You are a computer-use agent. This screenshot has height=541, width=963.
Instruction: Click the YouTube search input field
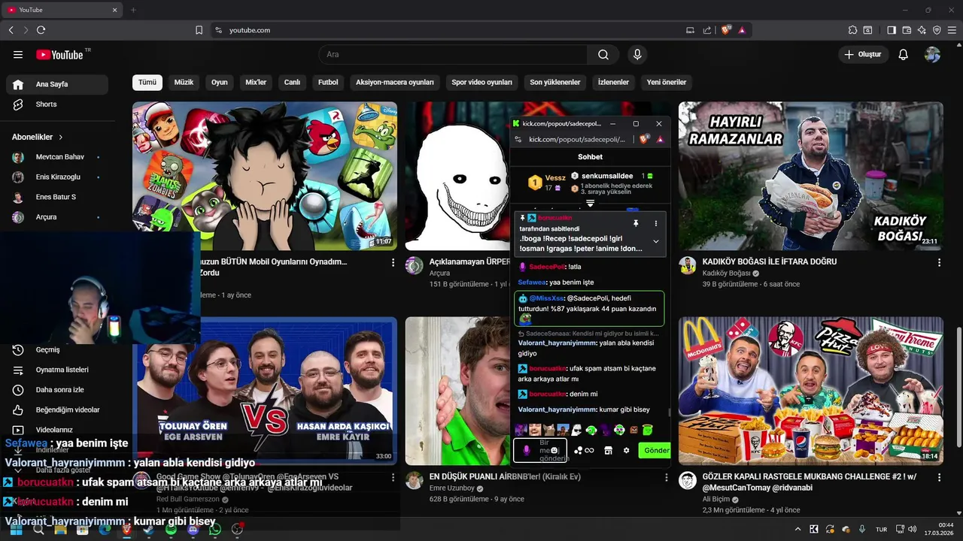tap(453, 54)
